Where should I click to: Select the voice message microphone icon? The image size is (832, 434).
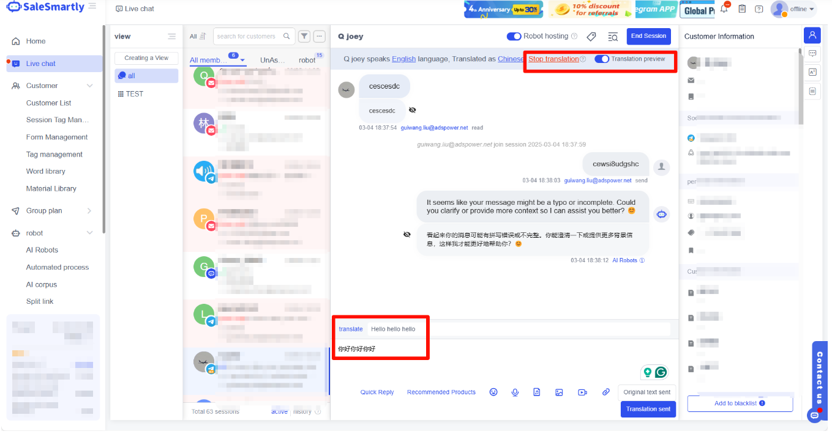click(x=515, y=392)
